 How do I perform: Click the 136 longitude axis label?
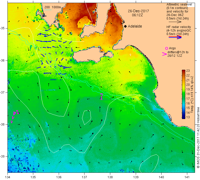click(x=59, y=177)
